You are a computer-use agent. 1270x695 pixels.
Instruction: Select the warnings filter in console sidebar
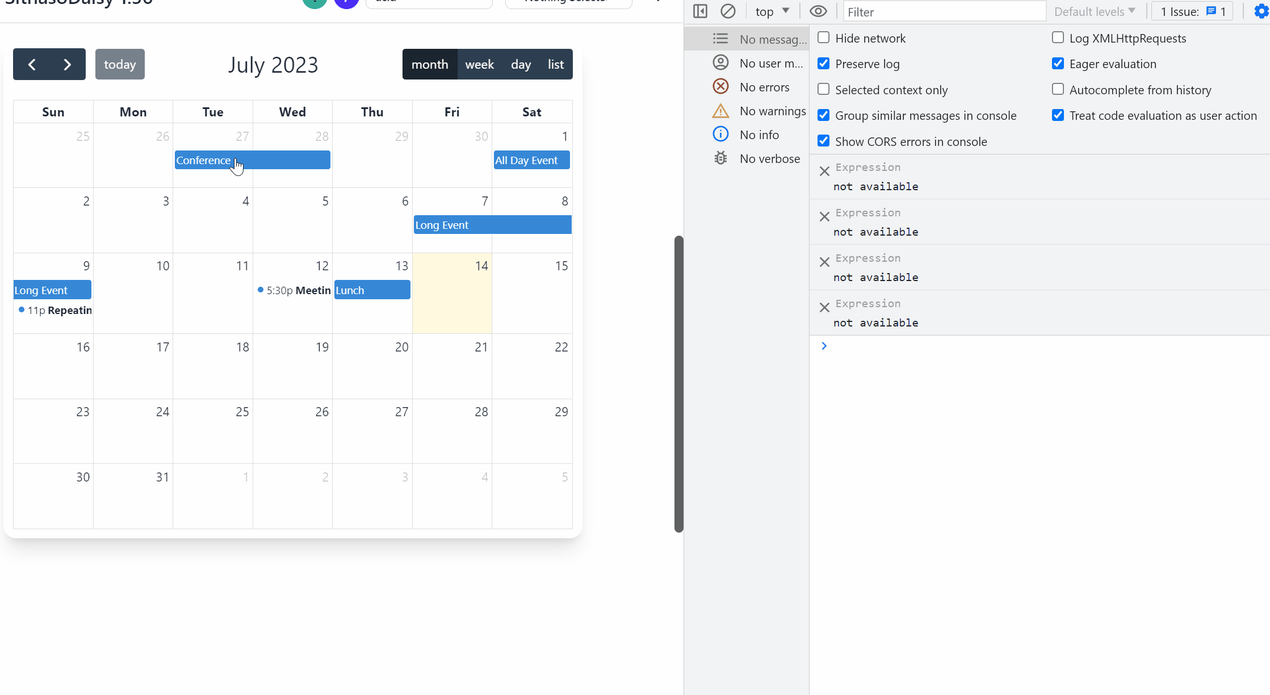720,111
